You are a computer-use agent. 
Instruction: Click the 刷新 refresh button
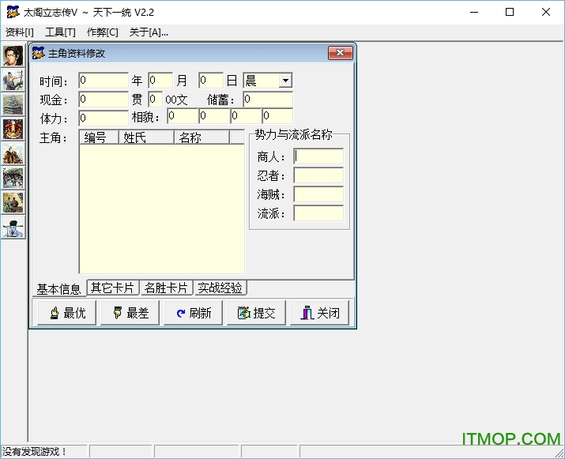(193, 313)
